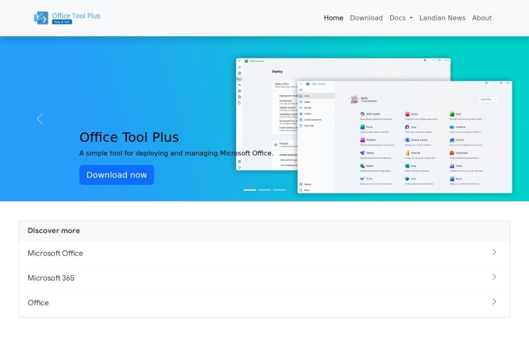
Task: Click the Office Tool Plus hero title
Action: click(129, 137)
